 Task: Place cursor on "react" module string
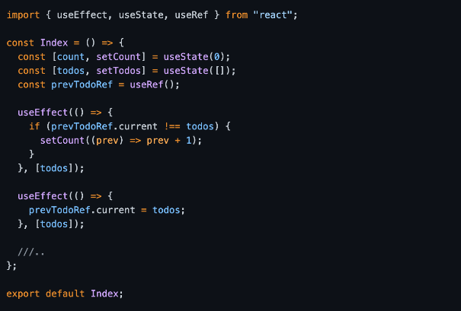(273, 15)
